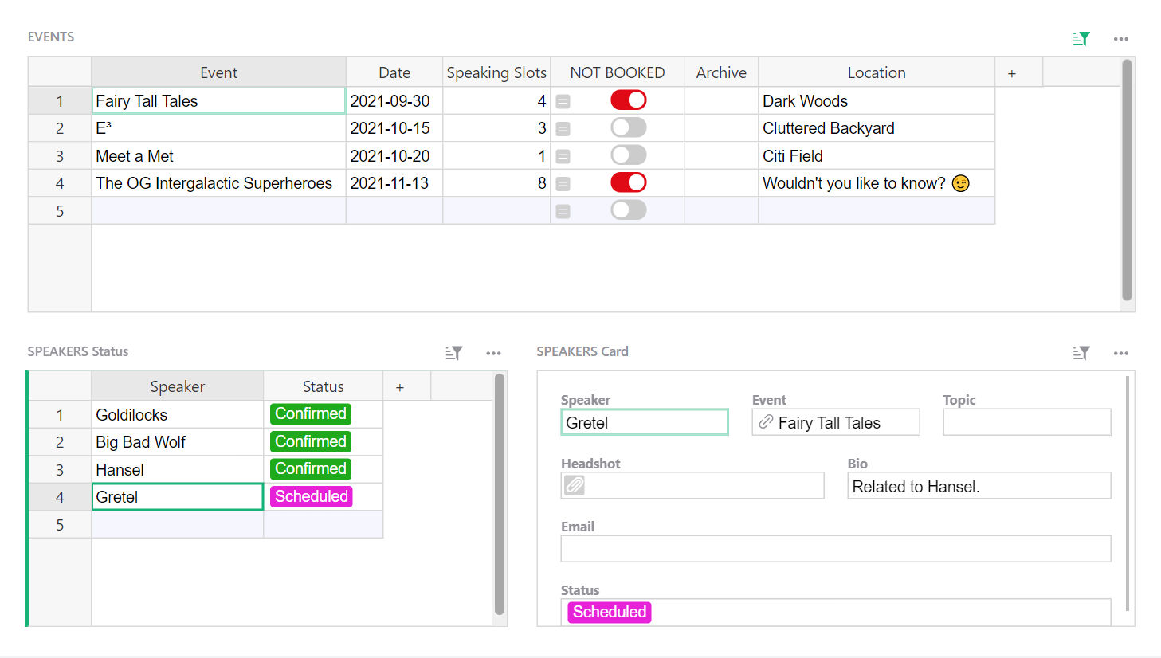Open Goldilocks' Confirmed status choice selector
Viewport: 1161px width, 658px height.
[x=311, y=413]
